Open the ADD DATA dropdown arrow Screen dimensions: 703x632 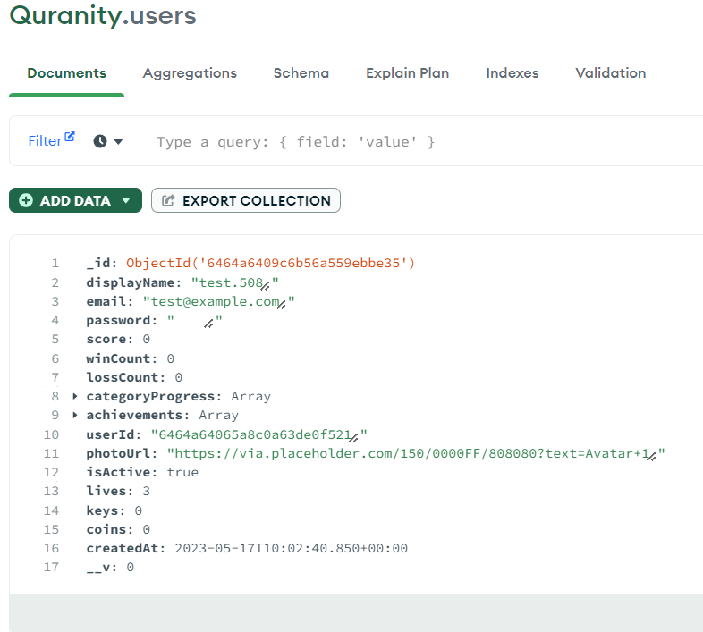(x=126, y=201)
